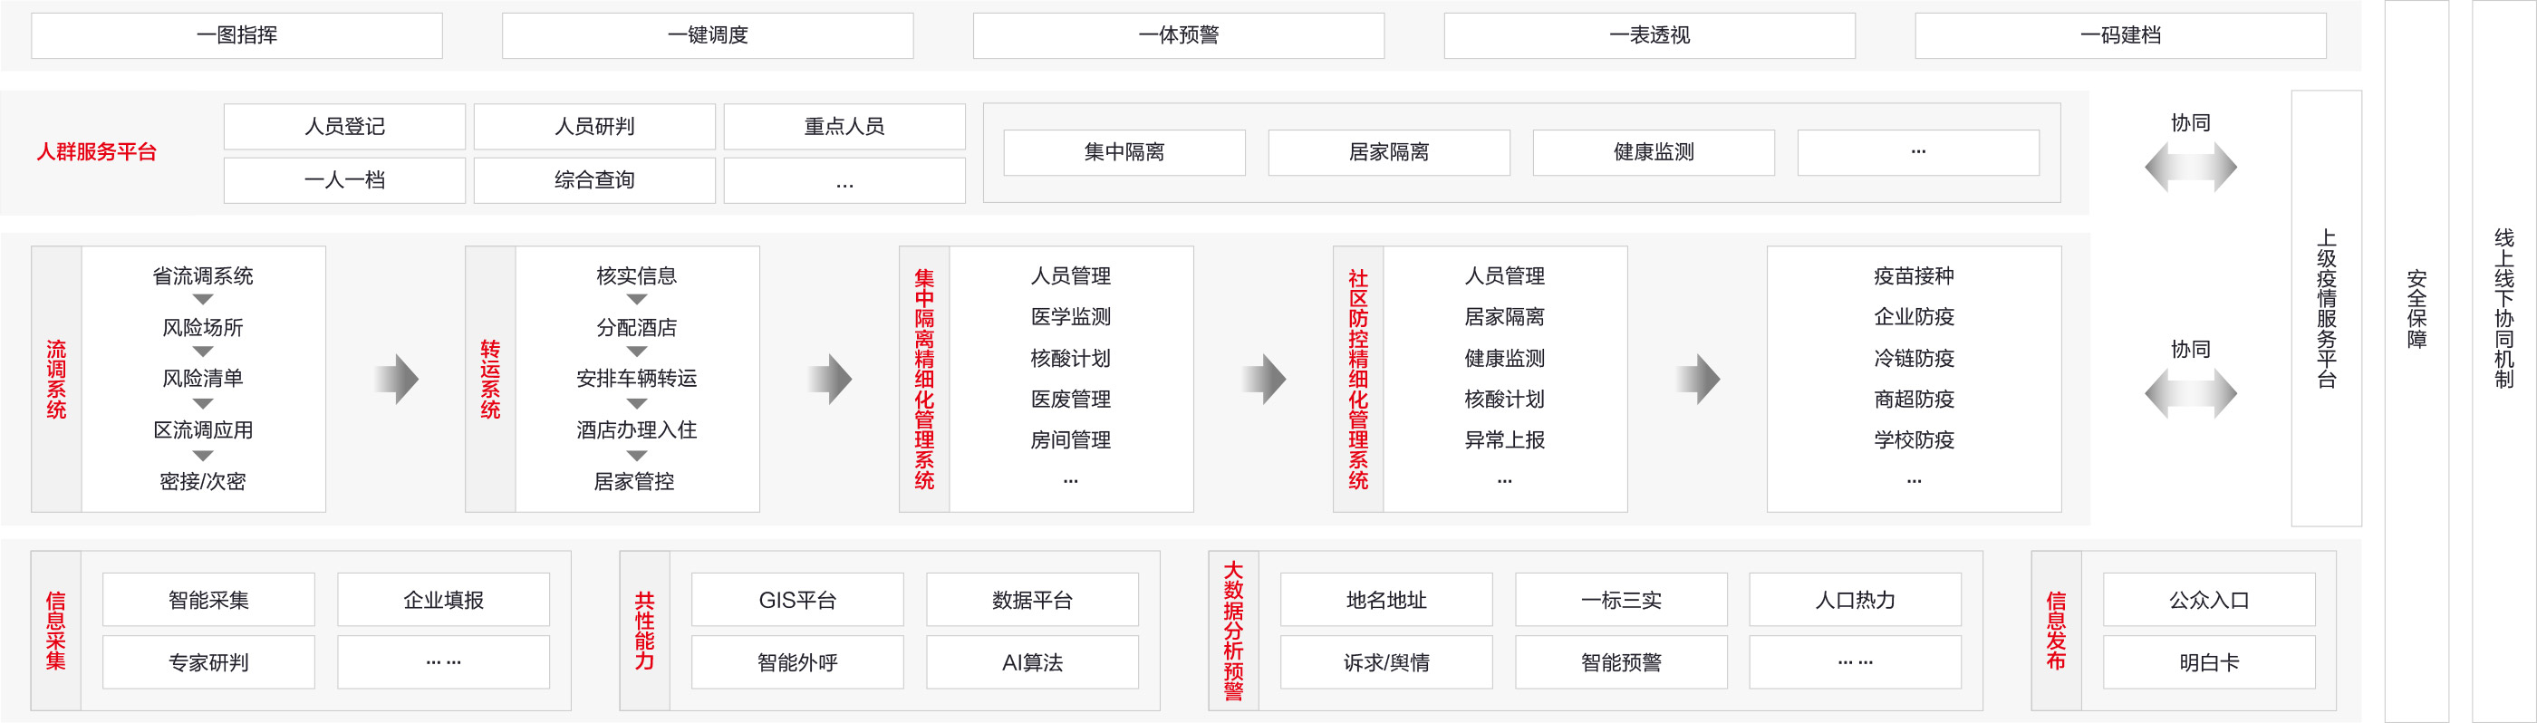Click the double arrow under the middle 协同 label
Image resolution: width=2537 pixels, height=723 pixels.
pyautogui.click(x=2190, y=393)
